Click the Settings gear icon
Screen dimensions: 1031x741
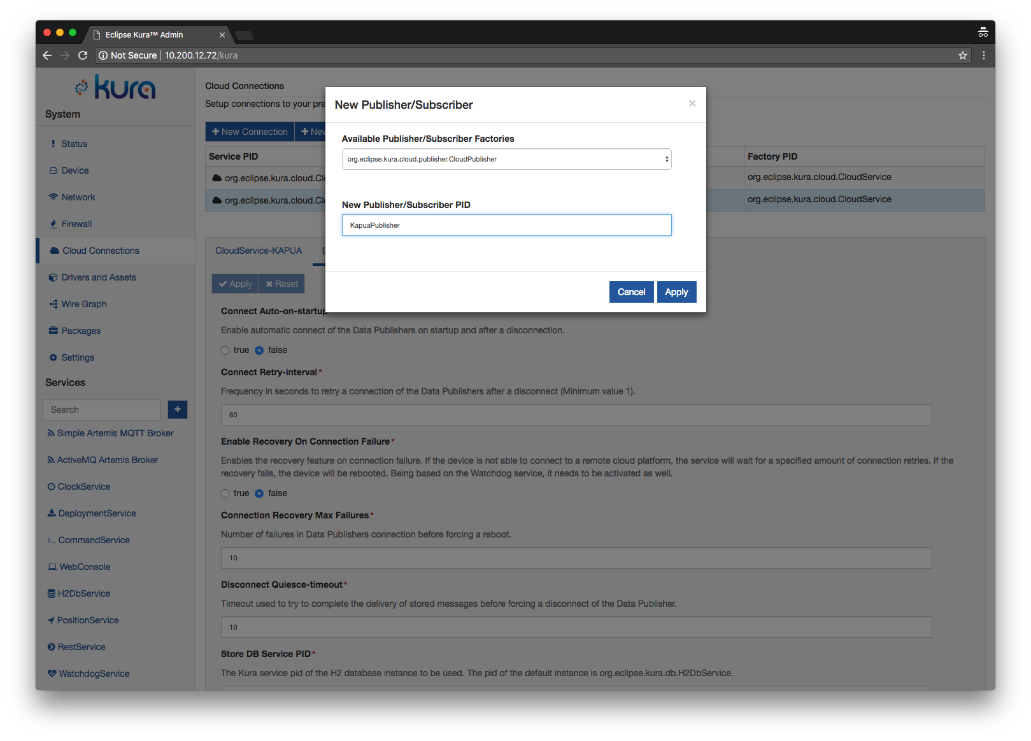(x=53, y=357)
